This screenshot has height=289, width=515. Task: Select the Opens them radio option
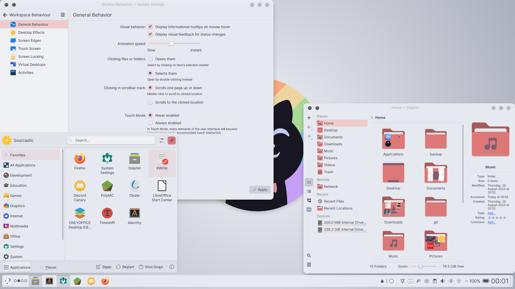[150, 59]
